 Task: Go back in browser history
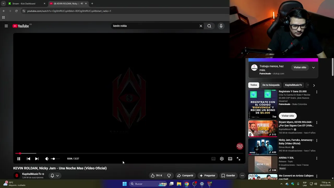(4, 11)
